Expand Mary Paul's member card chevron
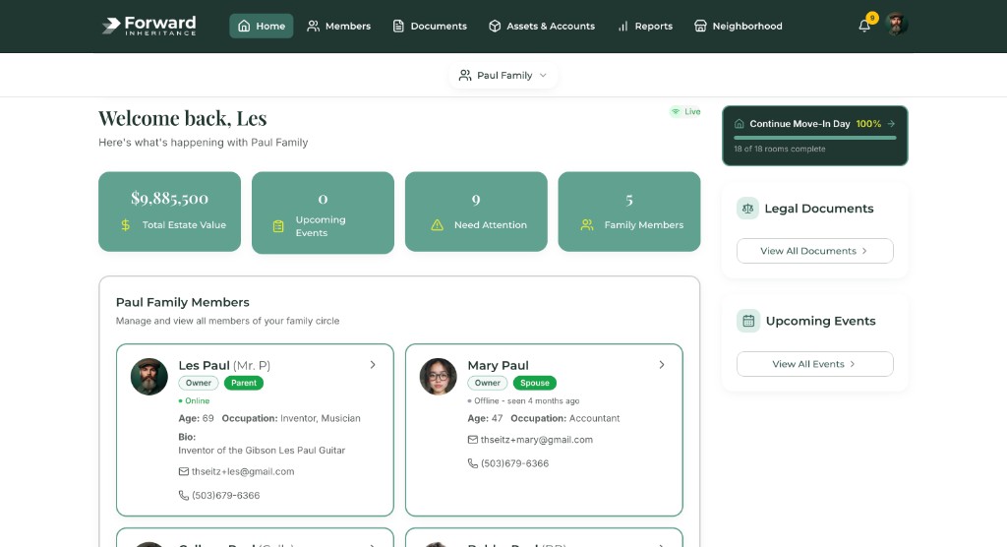1007x547 pixels. (x=662, y=365)
